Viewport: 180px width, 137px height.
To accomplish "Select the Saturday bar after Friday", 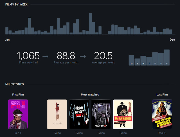I will tap(161, 59).
